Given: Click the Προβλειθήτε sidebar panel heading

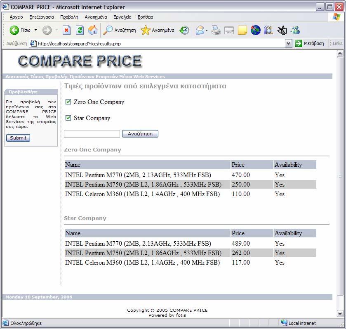Looking at the screenshot, I should 23,92.
